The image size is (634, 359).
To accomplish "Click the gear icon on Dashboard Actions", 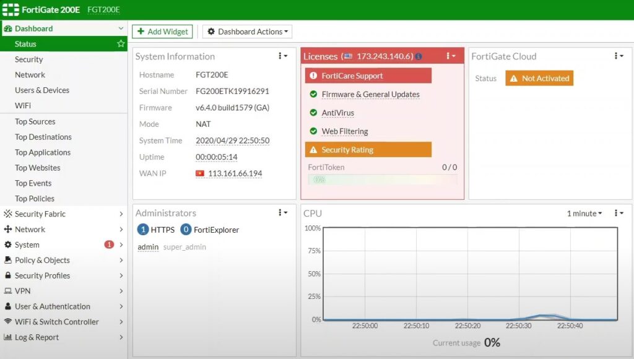I will click(211, 31).
